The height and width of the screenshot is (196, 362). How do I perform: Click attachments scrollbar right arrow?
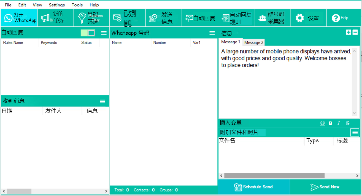357,176
